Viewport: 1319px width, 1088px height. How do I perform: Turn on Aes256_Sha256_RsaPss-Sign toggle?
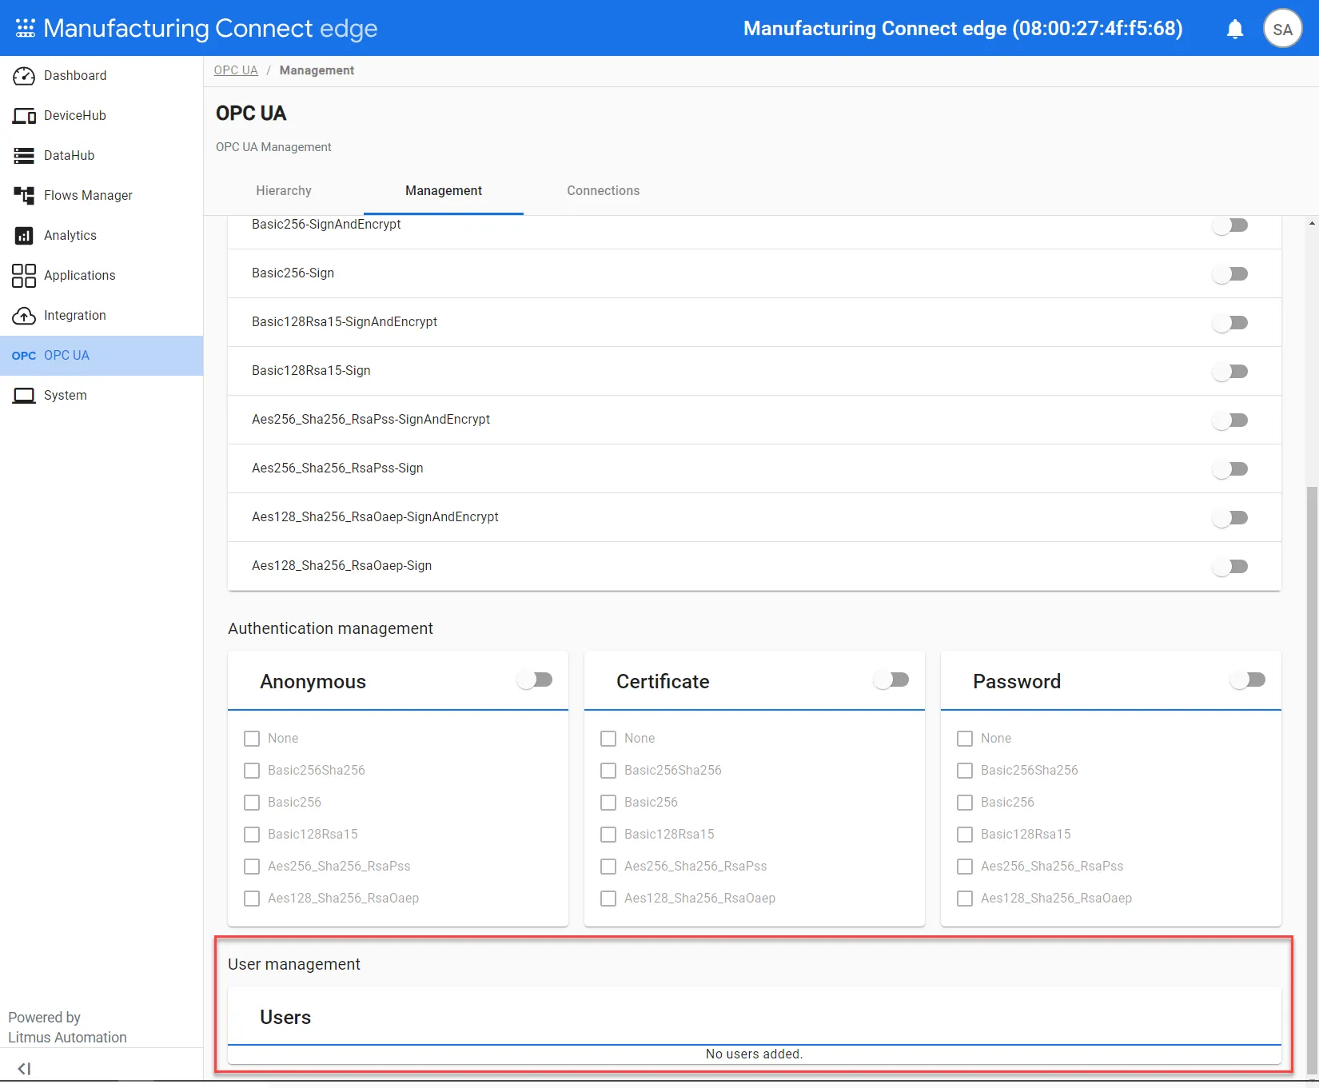click(1230, 469)
